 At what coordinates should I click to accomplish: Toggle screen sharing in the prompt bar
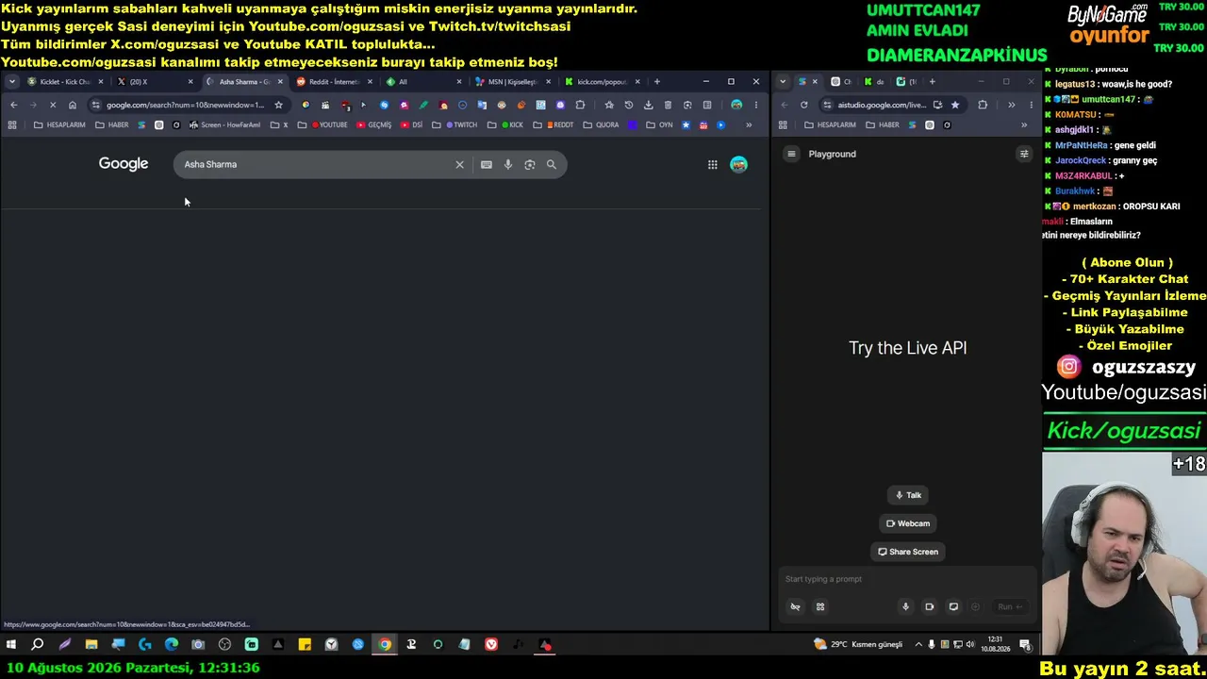953,606
